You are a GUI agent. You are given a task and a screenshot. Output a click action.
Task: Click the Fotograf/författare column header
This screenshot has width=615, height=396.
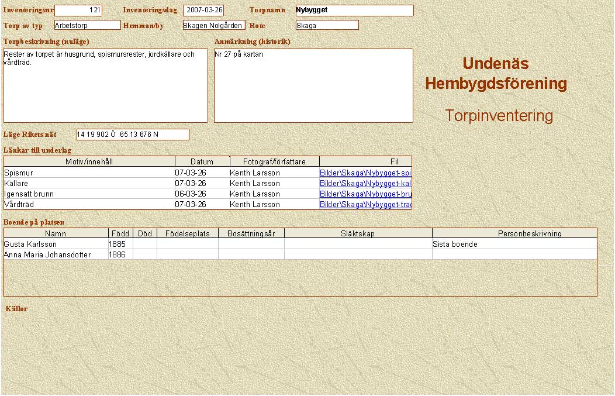(x=274, y=161)
